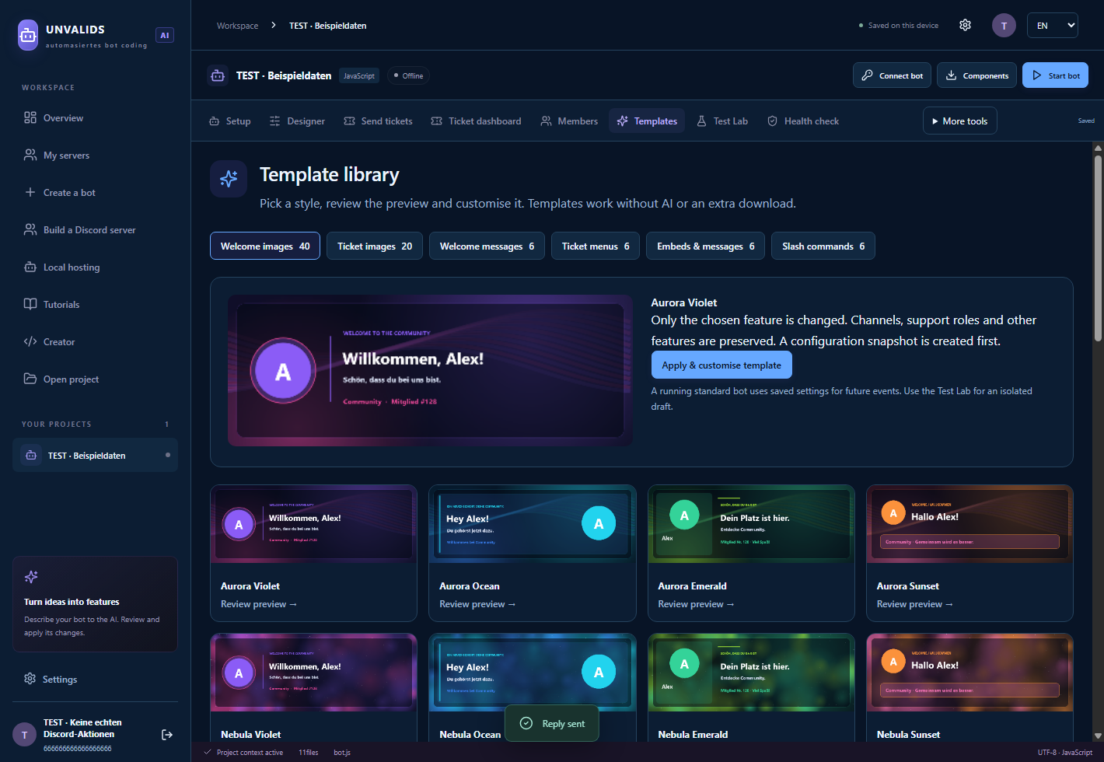Open the Creator page
The image size is (1104, 762).
95,342
